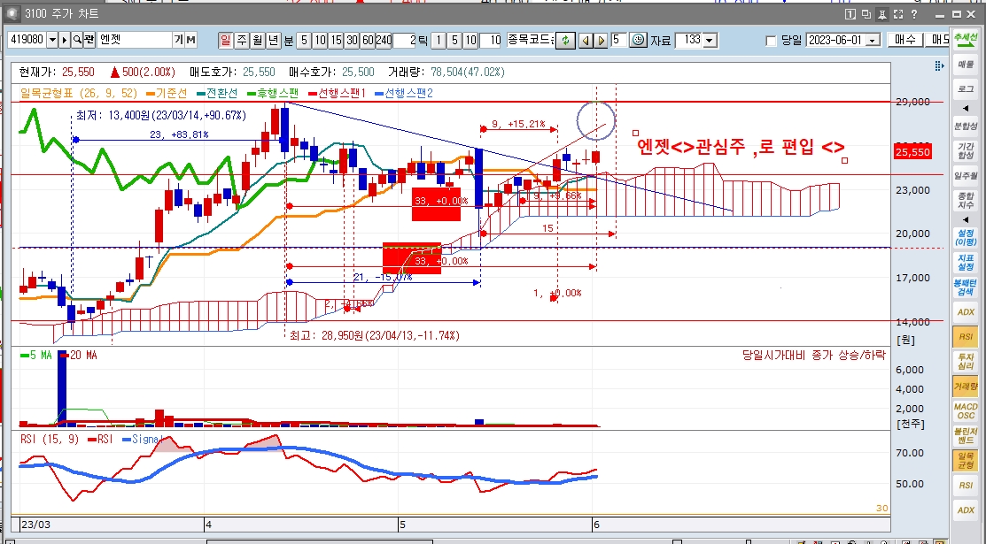986x544 pixels.
Task: Click the yellow next-stock right arrow
Action: click(x=601, y=40)
